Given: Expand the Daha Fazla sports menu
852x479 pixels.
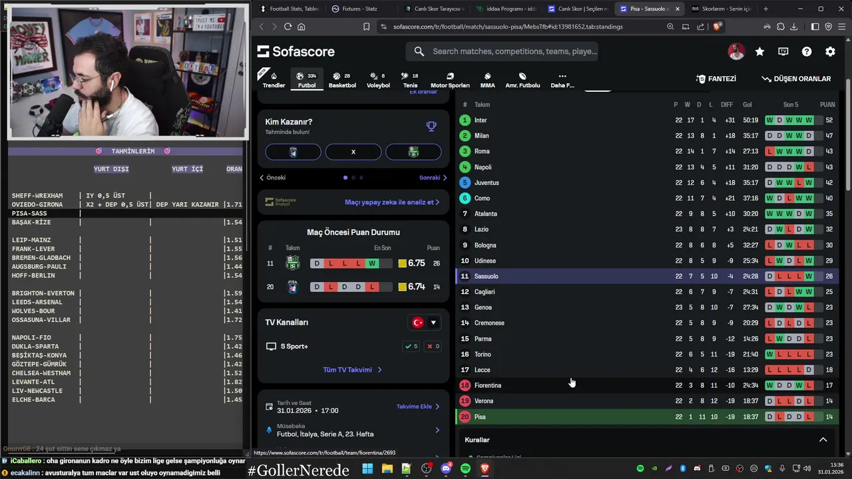Looking at the screenshot, I should 562,80.
